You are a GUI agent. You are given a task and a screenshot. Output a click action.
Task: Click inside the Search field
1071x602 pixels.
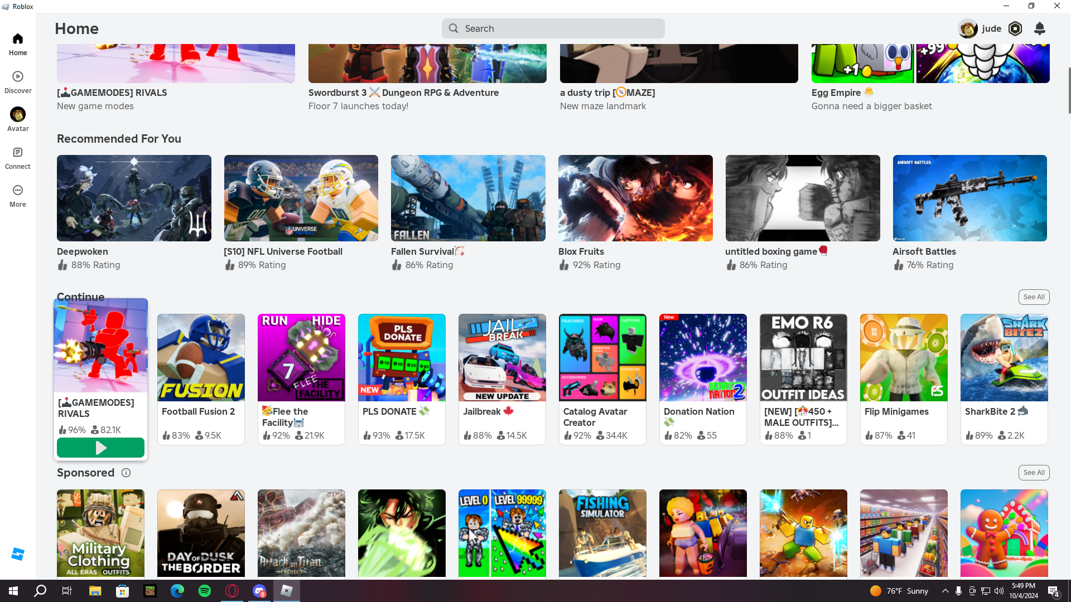(x=553, y=28)
